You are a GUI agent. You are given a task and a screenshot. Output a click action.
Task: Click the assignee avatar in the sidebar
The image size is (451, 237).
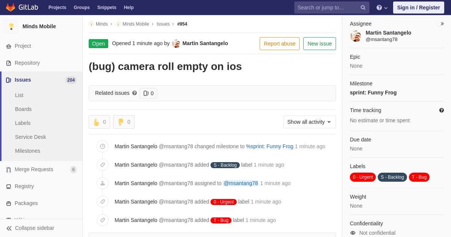click(x=356, y=36)
